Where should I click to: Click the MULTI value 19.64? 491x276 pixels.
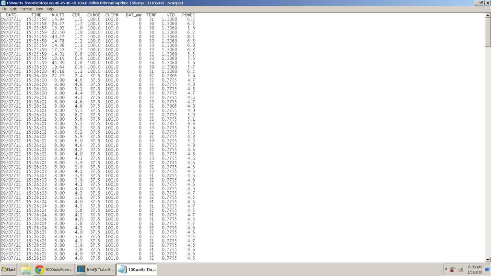pos(58,67)
